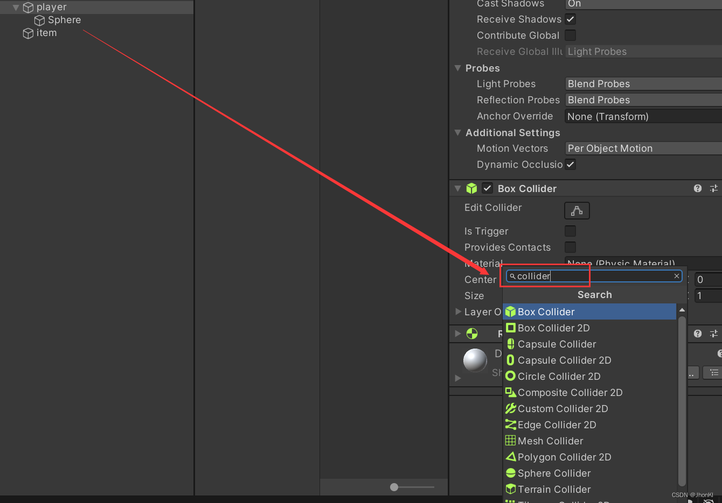This screenshot has width=722, height=503.
Task: Choose Sphere Collider component
Action: [x=589, y=473]
